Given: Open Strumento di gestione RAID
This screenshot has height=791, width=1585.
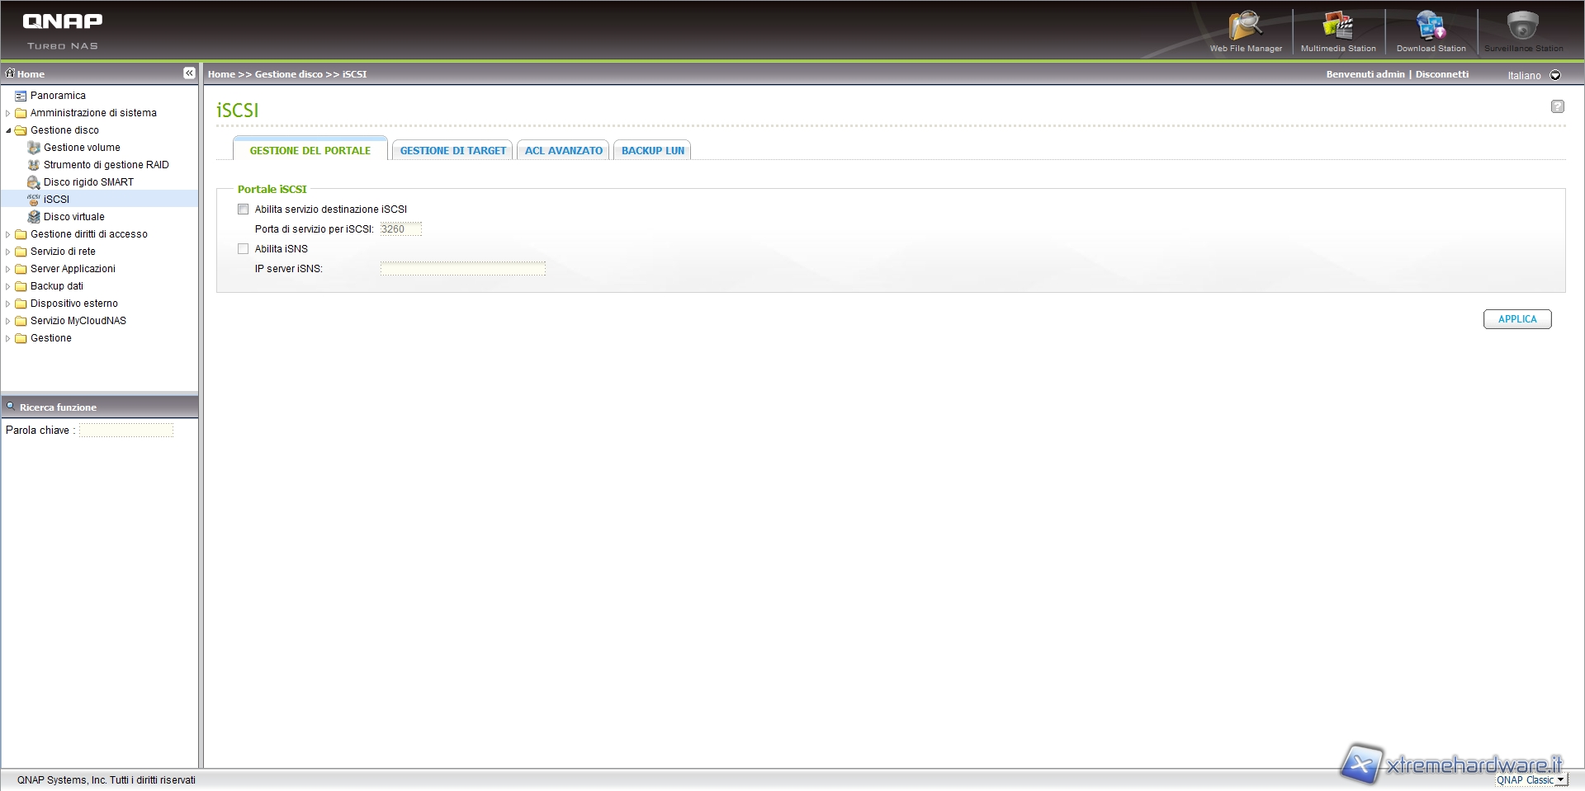Looking at the screenshot, I should tap(106, 165).
